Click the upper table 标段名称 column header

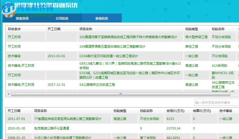[223, 29]
